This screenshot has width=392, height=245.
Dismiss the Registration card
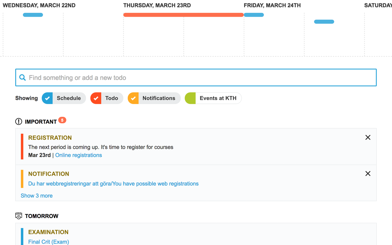tap(368, 138)
